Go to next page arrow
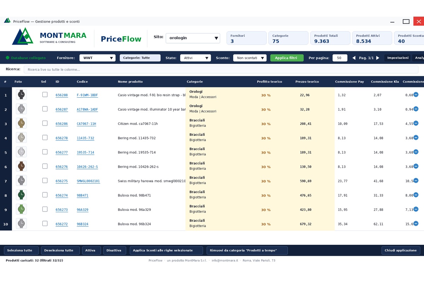Viewport: 424px width, 283px height. tap(377, 58)
